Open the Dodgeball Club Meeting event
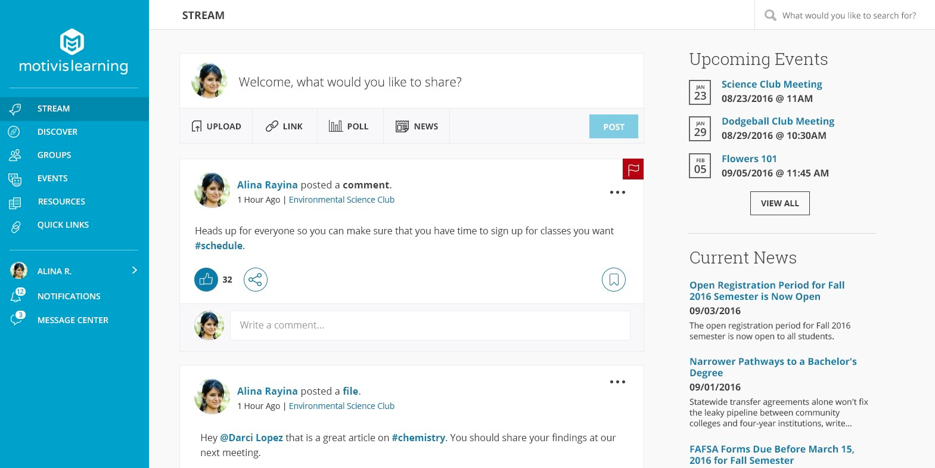This screenshot has width=935, height=468. (778, 121)
